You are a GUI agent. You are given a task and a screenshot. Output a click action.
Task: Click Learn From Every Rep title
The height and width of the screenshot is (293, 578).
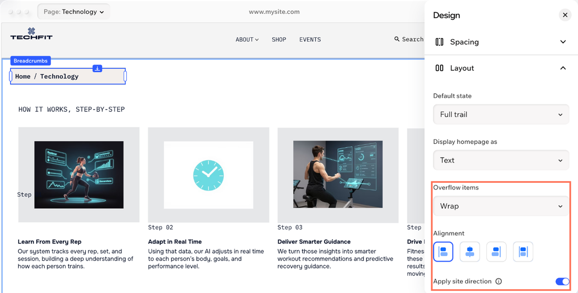(50, 242)
